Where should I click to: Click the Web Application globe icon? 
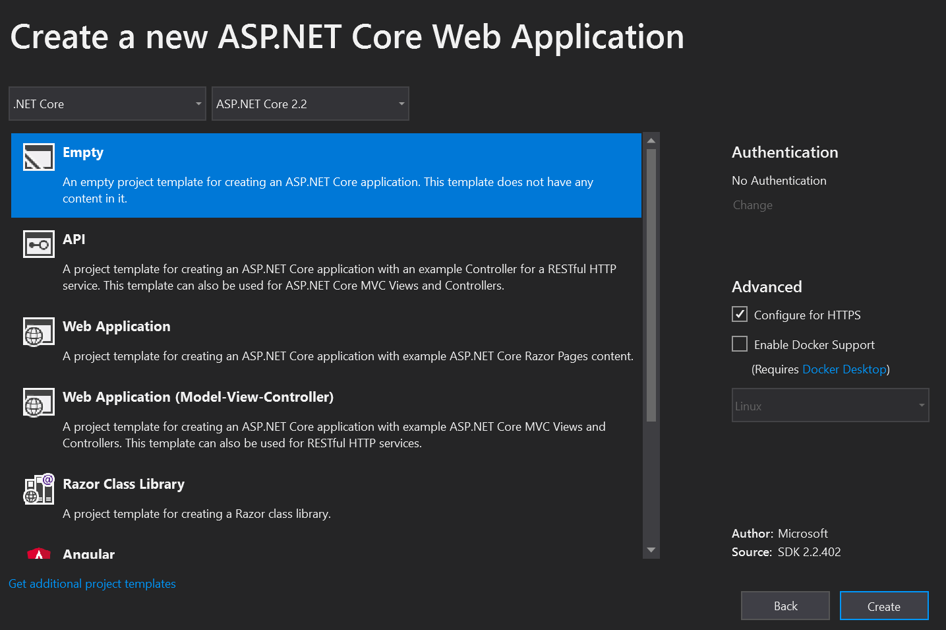tap(38, 332)
